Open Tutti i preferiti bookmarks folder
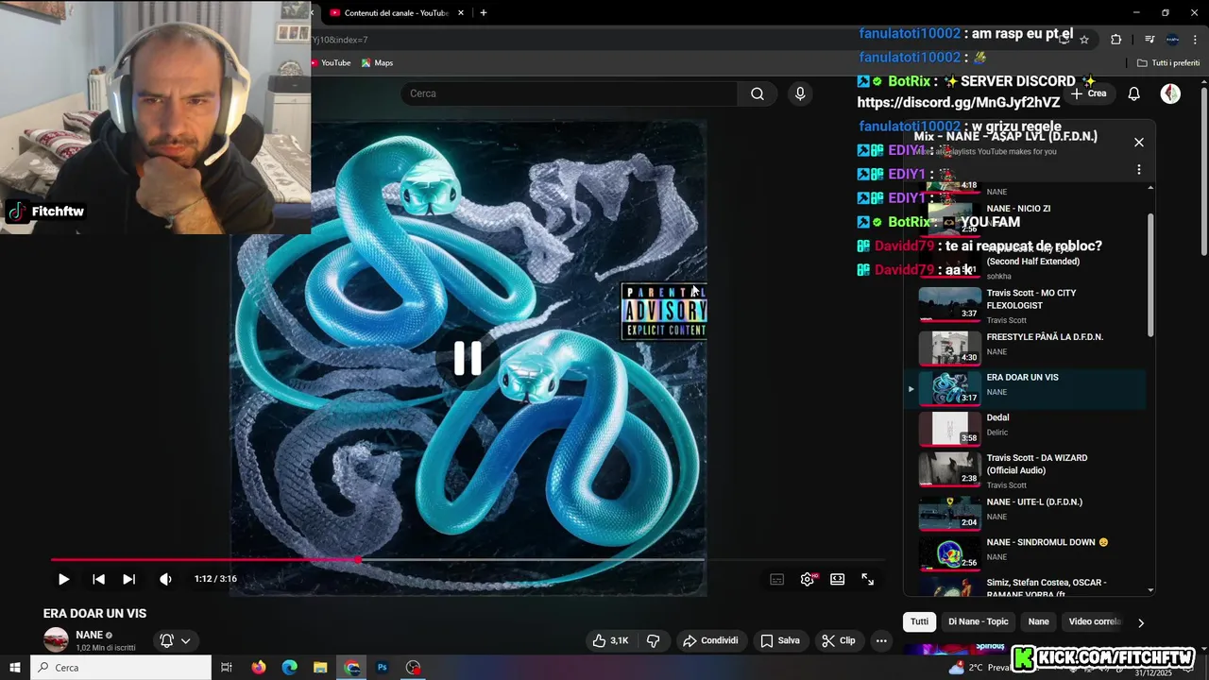This screenshot has width=1209, height=680. click(x=1168, y=63)
